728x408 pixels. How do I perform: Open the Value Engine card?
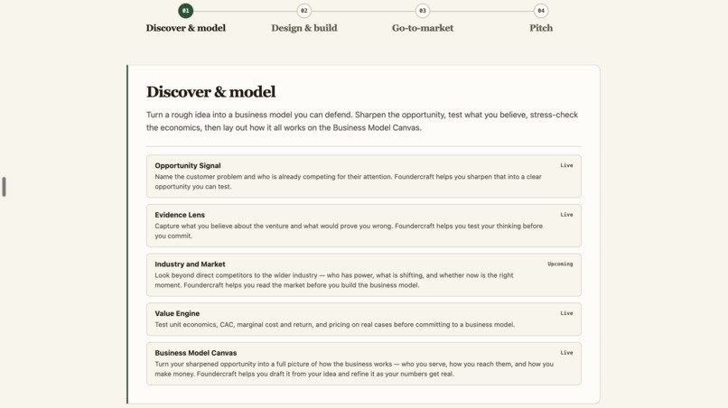click(x=363, y=320)
